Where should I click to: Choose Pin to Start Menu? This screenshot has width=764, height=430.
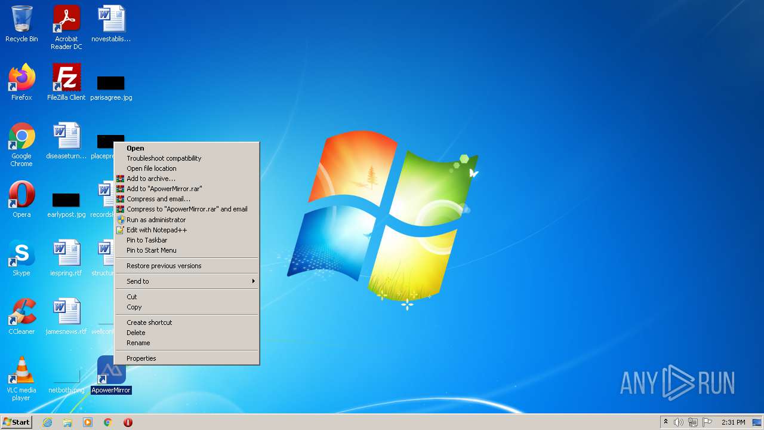coord(187,250)
